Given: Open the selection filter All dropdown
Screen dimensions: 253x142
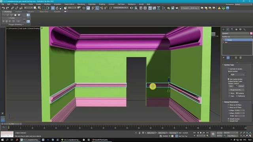Looking at the screenshot, I should (x=28, y=8).
